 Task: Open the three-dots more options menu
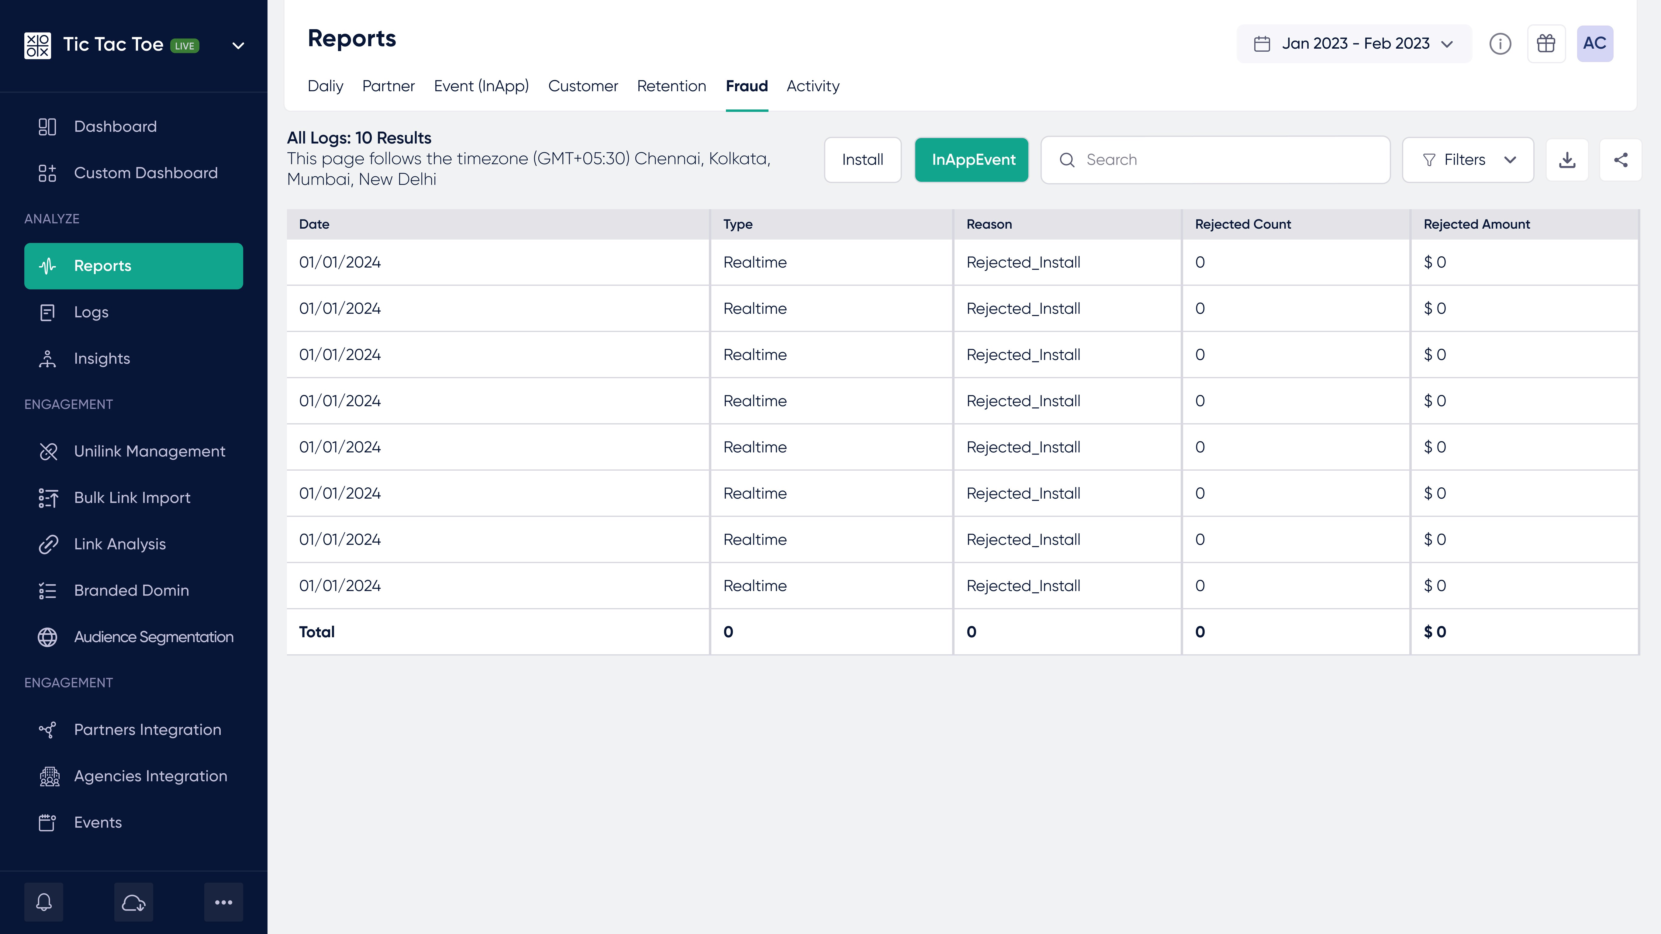click(x=224, y=902)
